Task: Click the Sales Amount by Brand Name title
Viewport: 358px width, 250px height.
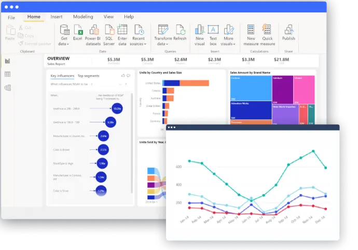Action: [250, 73]
